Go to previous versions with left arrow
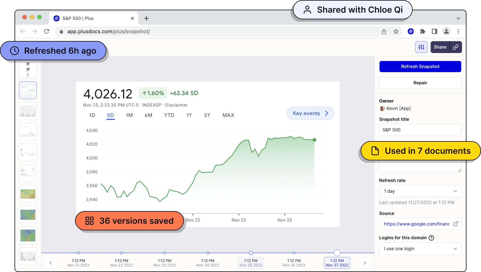Viewport: 481px width, 272px height. [51, 263]
